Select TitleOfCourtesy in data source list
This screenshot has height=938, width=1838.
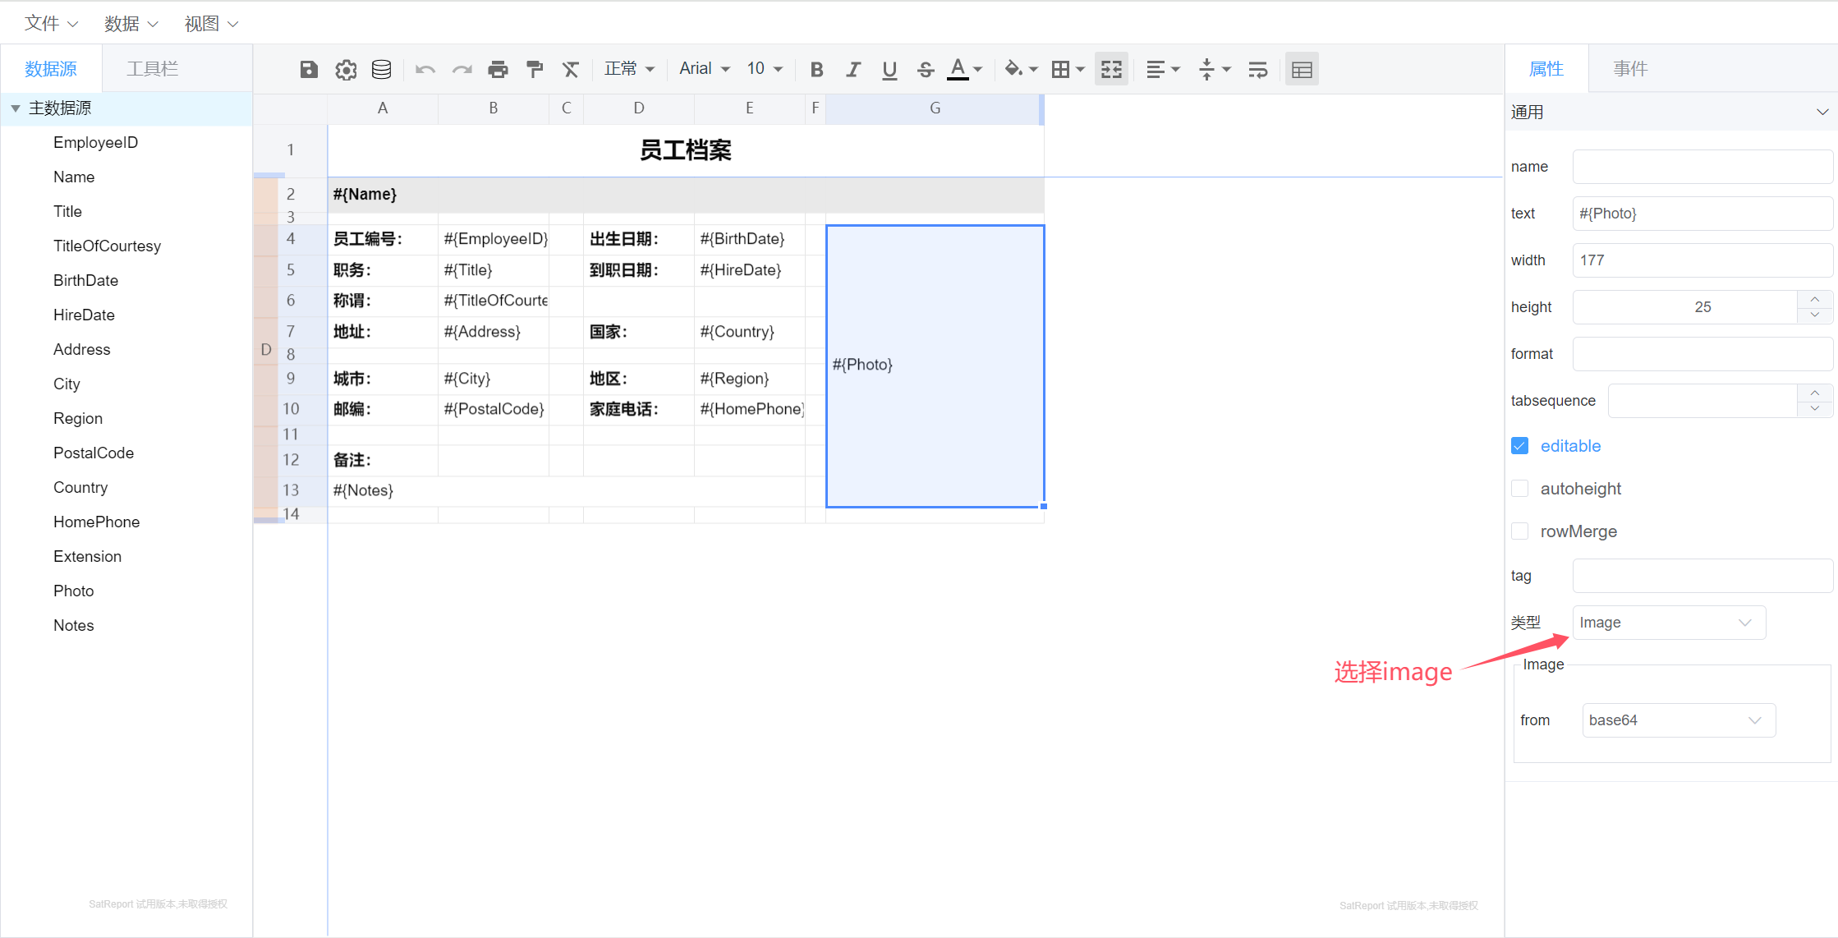pos(107,246)
